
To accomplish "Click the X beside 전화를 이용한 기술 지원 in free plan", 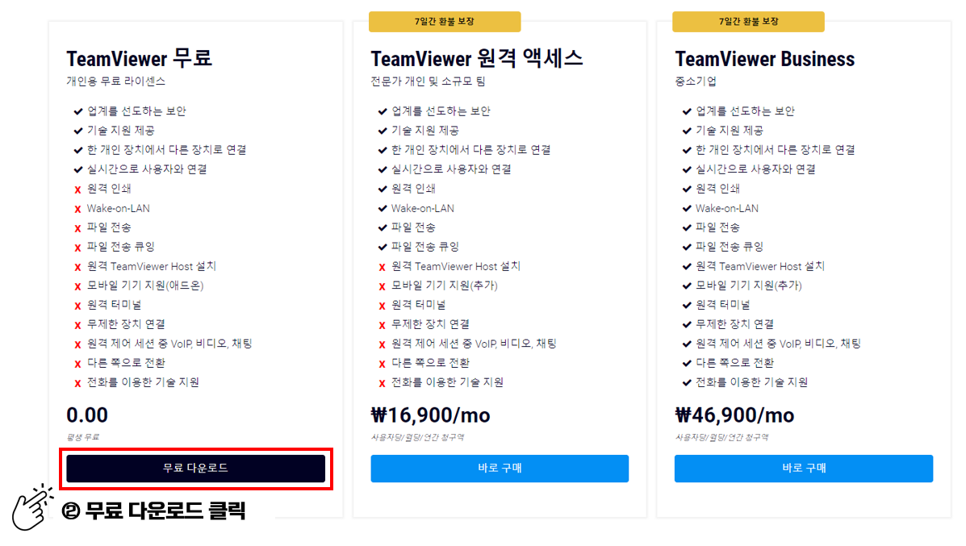I will (77, 382).
